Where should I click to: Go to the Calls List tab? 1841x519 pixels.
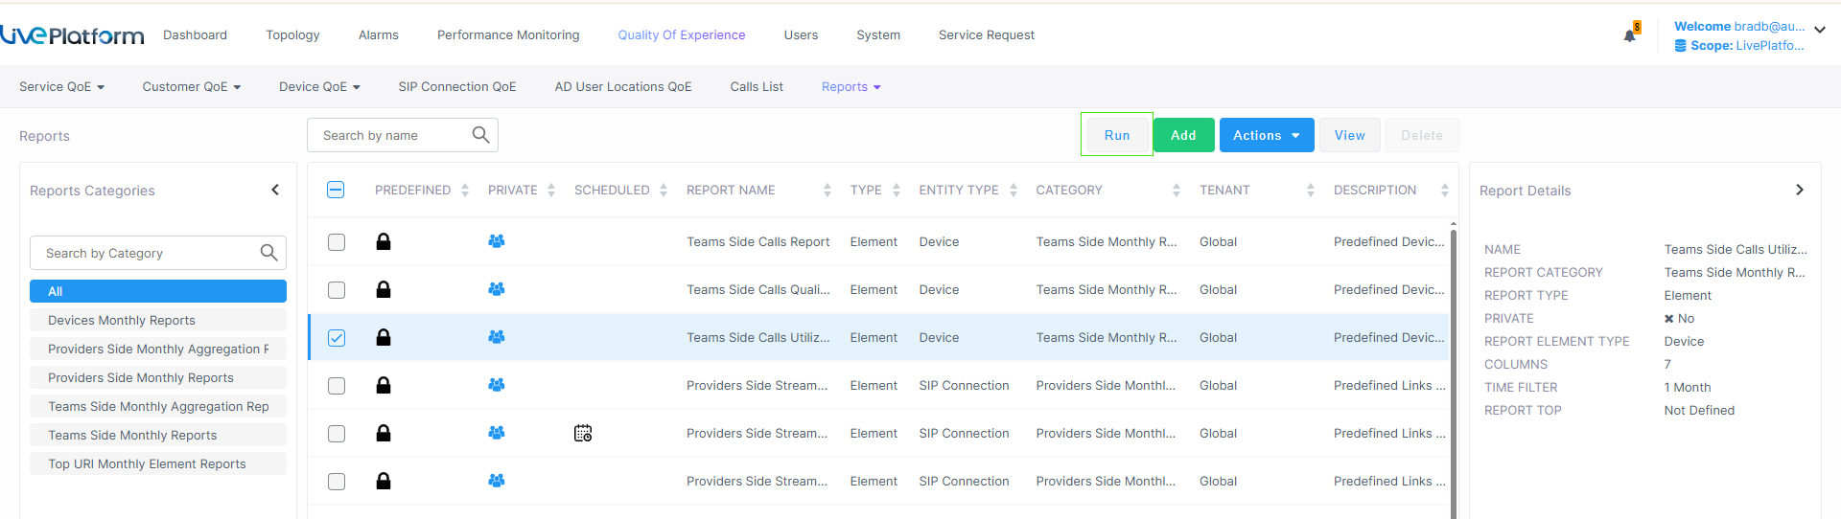(x=756, y=87)
